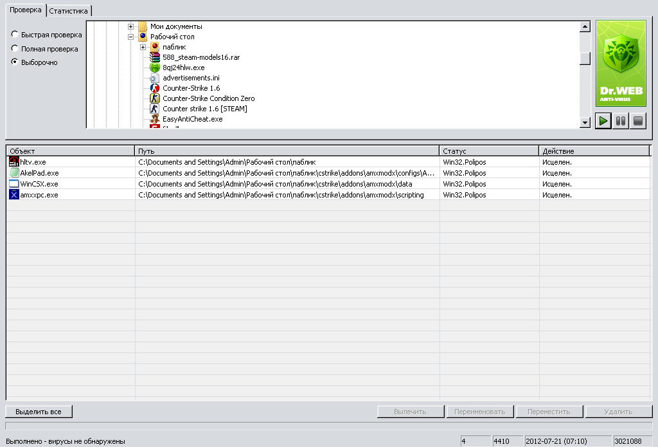This screenshot has height=447, width=658.
Task: Click the EasyAntiCheat.exe tree label
Action: coord(193,119)
